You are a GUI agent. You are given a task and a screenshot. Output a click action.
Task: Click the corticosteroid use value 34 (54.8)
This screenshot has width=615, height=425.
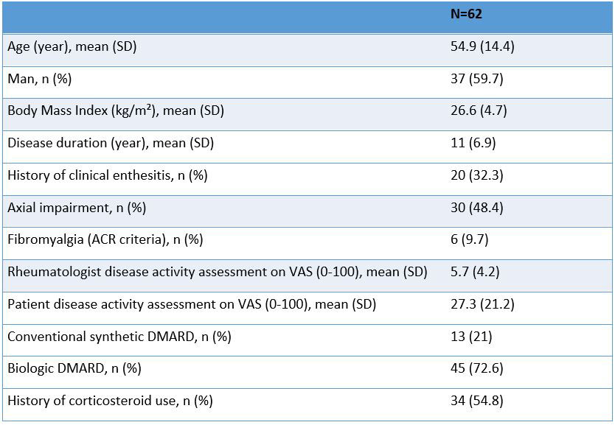click(x=478, y=401)
